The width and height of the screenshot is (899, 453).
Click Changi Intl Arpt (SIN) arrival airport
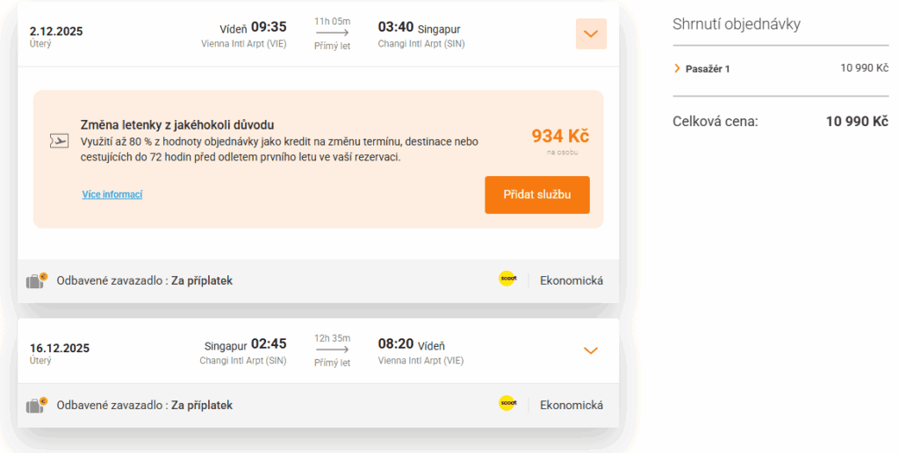(421, 43)
